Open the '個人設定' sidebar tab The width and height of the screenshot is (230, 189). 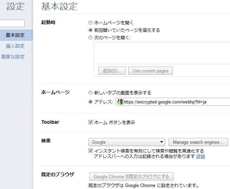[15, 46]
